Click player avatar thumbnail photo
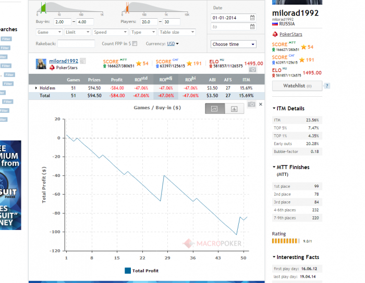This screenshot has height=283, width=365. (x=41, y=64)
